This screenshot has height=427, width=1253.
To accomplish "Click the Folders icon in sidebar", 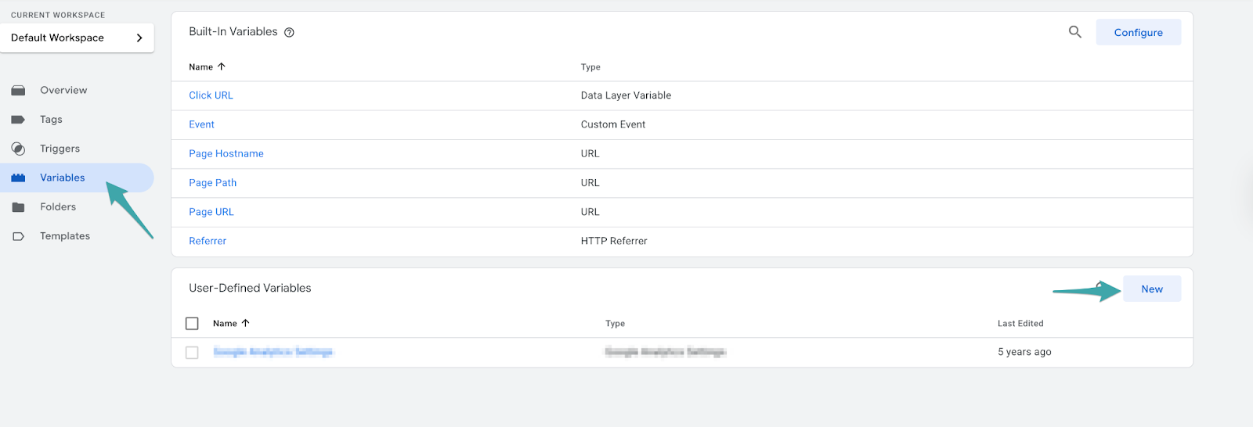I will click(18, 207).
